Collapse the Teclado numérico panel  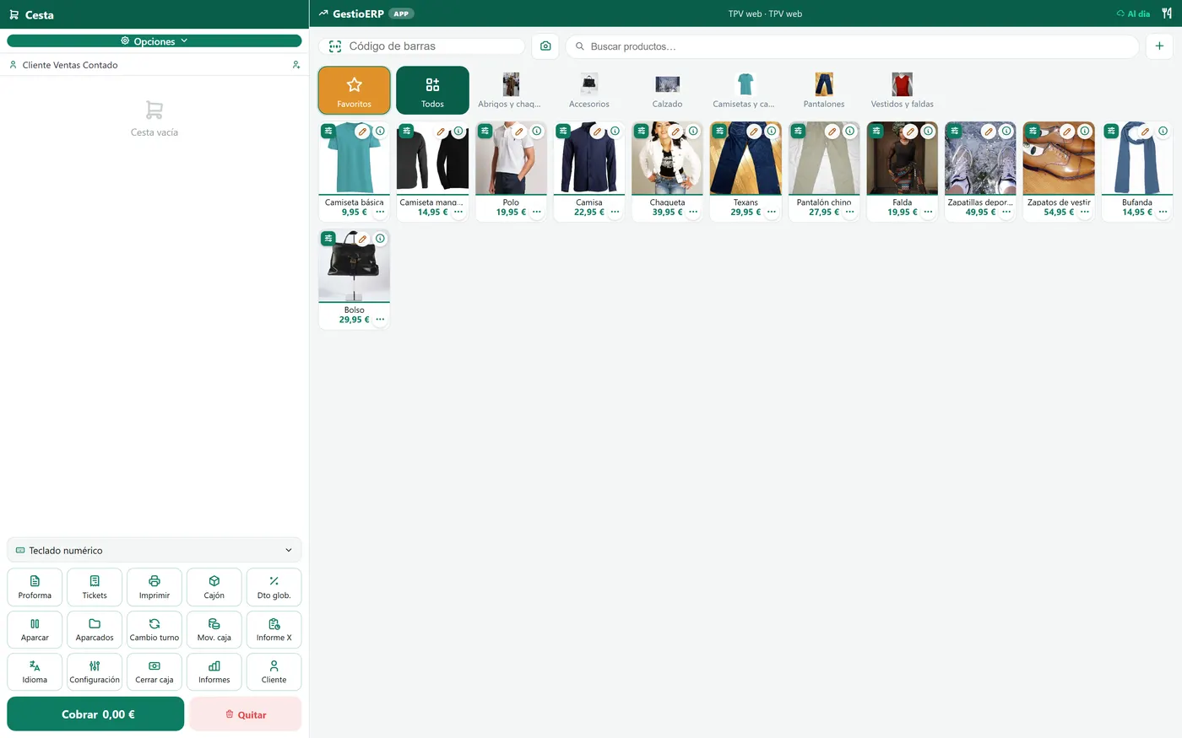click(155, 550)
